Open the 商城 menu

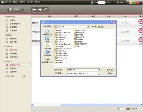tap(22, 2)
